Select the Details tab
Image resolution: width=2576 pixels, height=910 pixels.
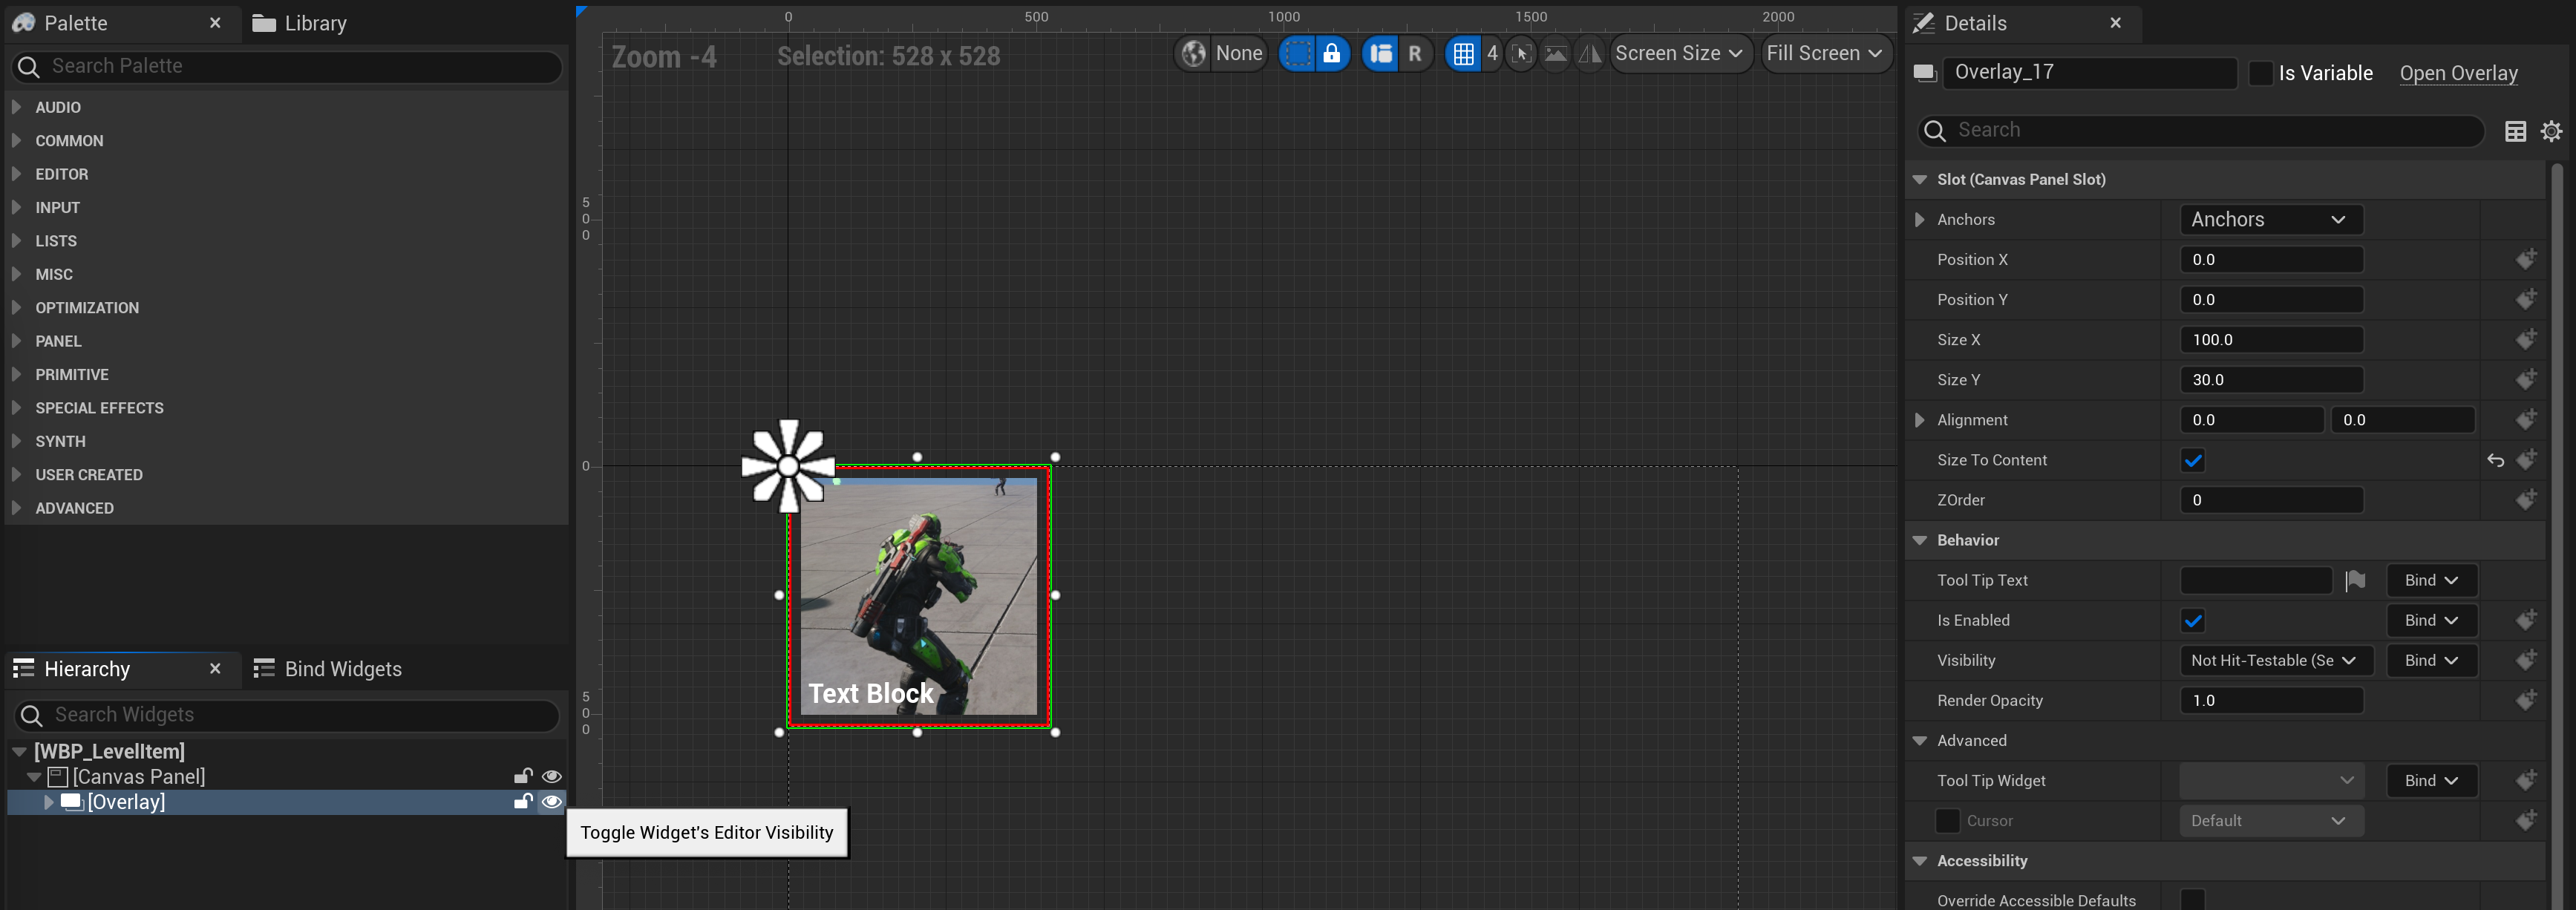(1975, 23)
